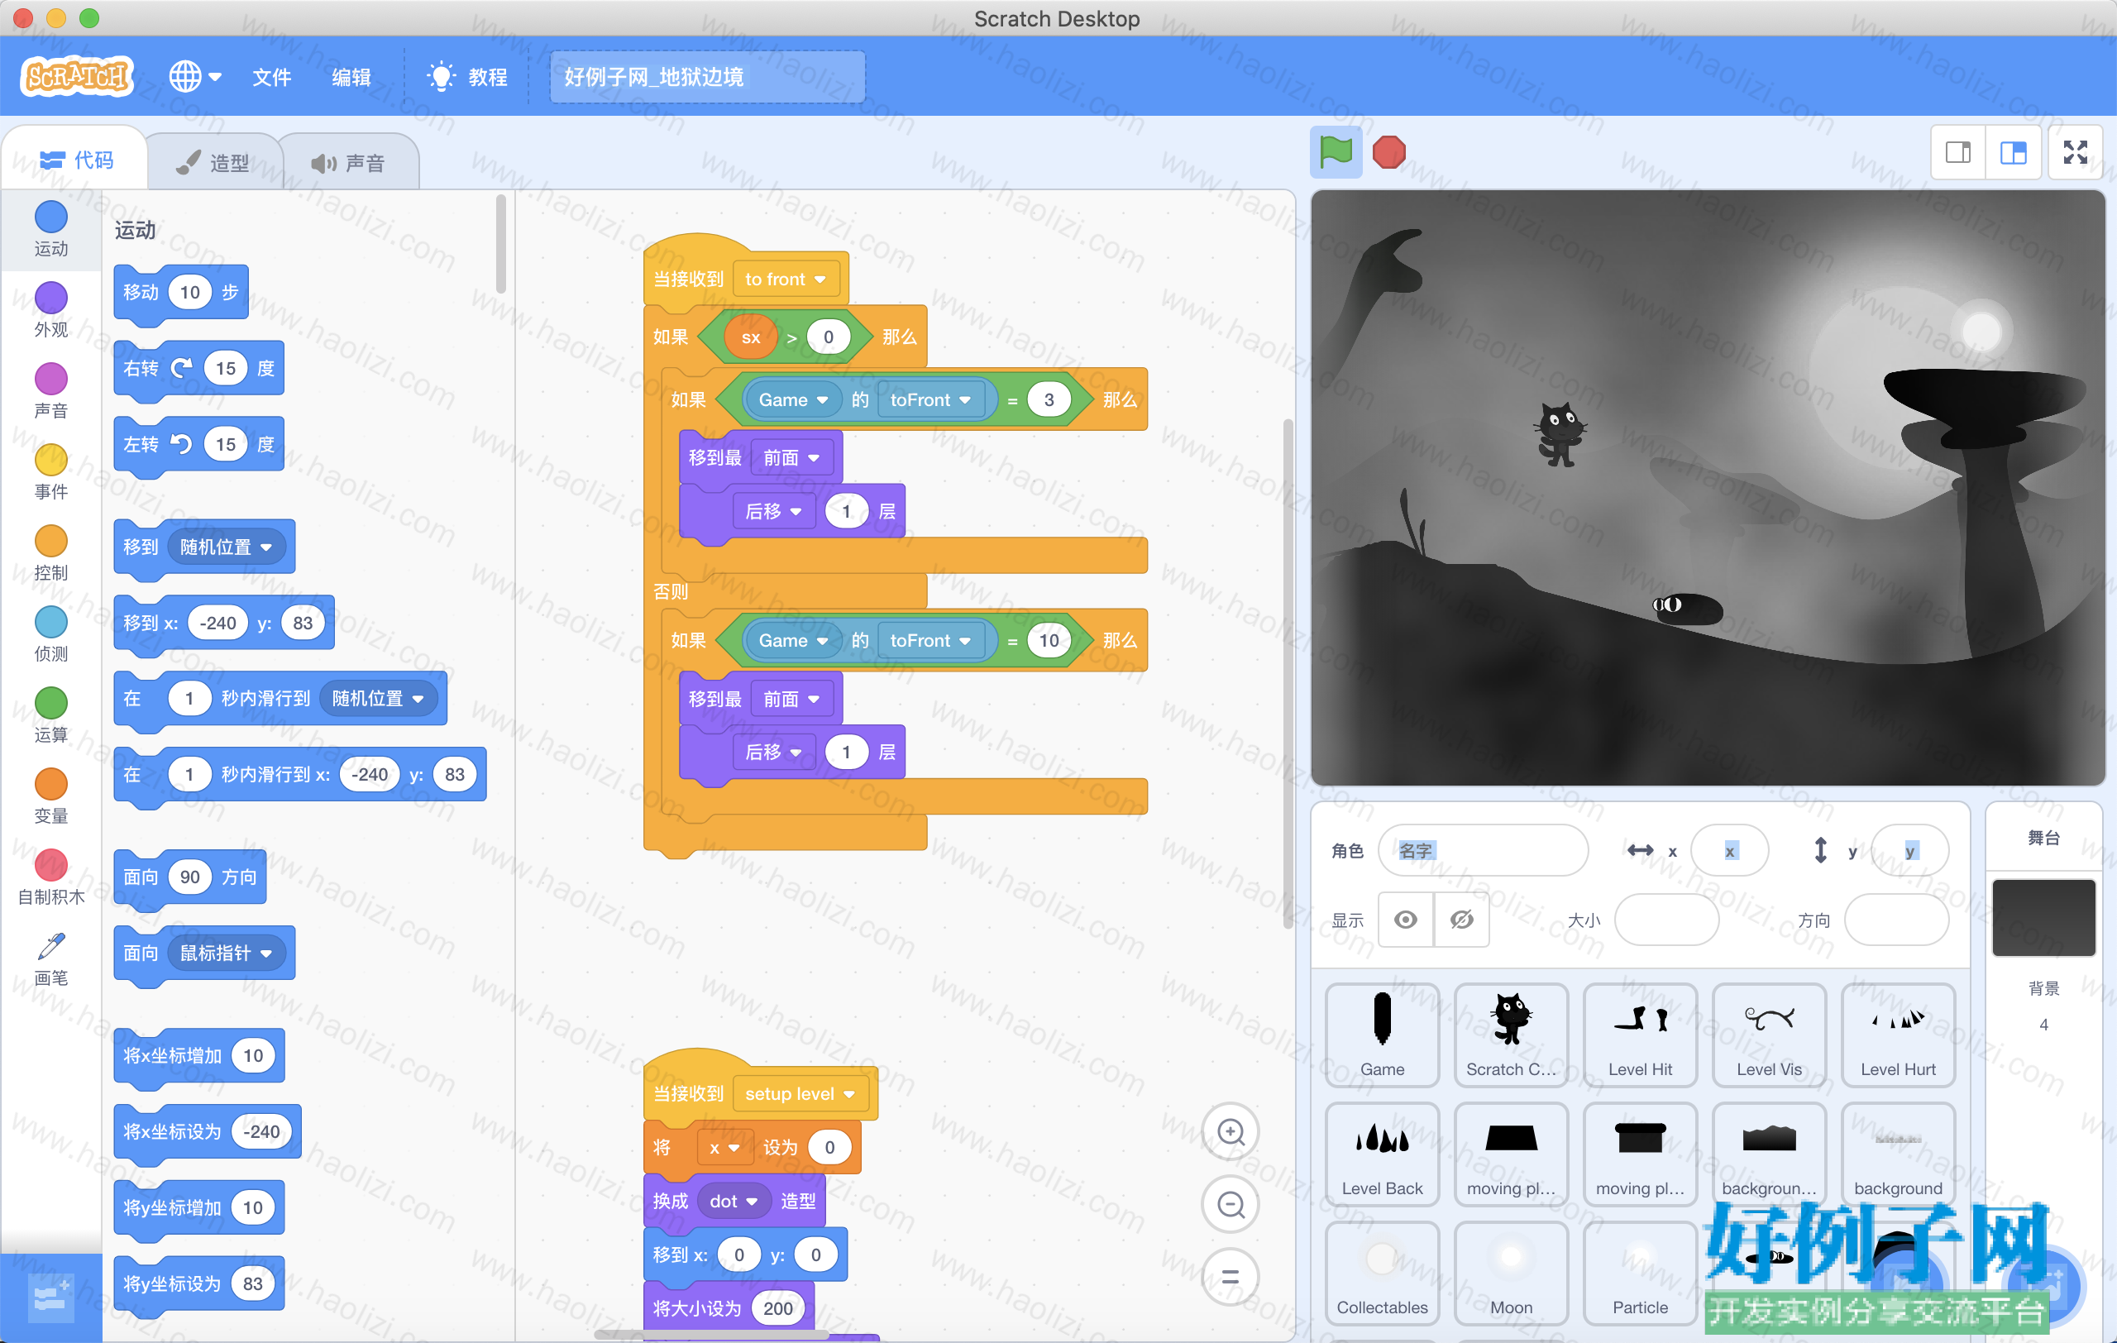2117x1343 pixels.
Task: Click the sprite x coordinate field
Action: 1729,850
